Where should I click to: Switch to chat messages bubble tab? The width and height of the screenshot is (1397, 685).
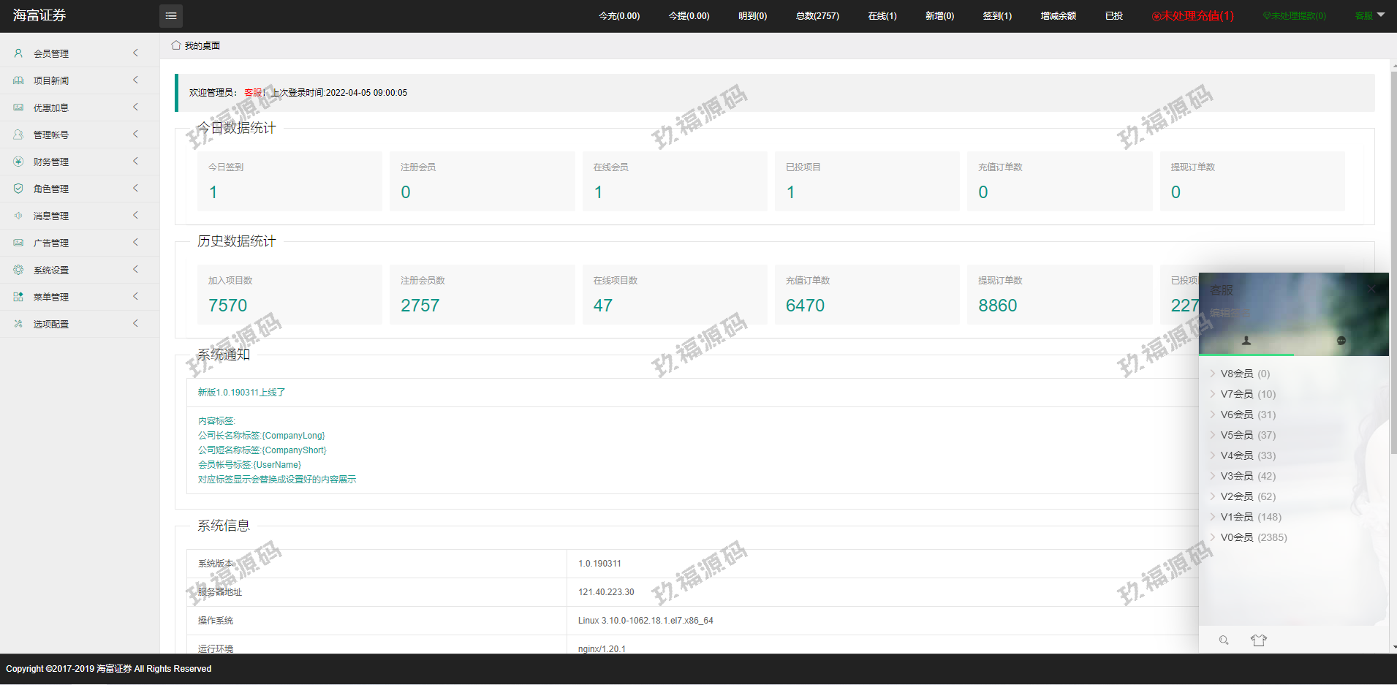click(1341, 341)
